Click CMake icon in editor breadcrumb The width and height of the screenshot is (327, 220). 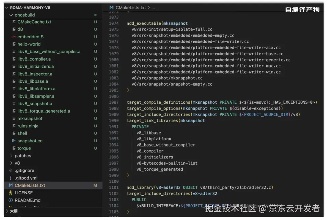click(112, 8)
